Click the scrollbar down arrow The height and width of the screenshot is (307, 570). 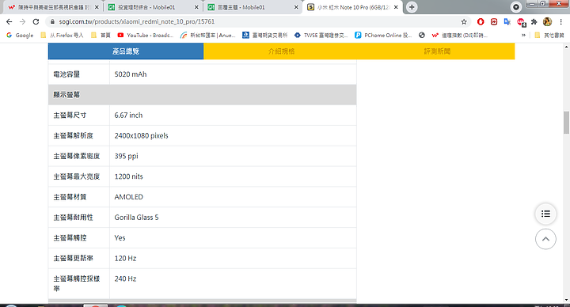tap(566, 300)
